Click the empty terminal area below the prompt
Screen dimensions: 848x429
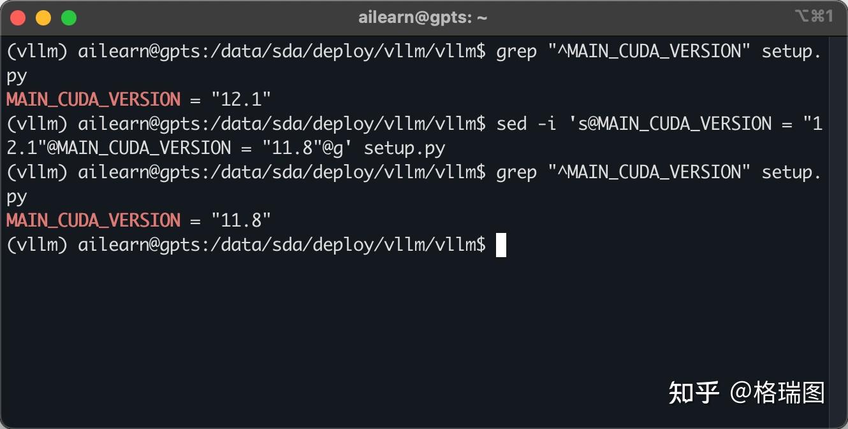tap(319, 331)
